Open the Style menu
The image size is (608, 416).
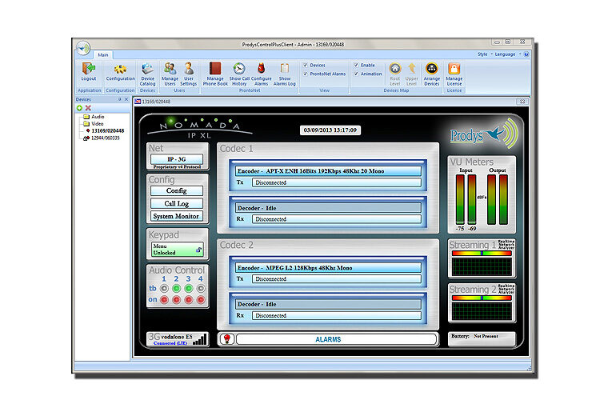point(483,54)
